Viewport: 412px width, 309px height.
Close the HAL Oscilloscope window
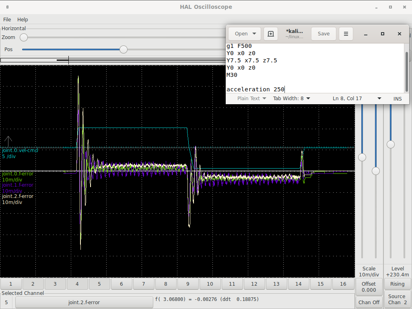tap(404, 7)
